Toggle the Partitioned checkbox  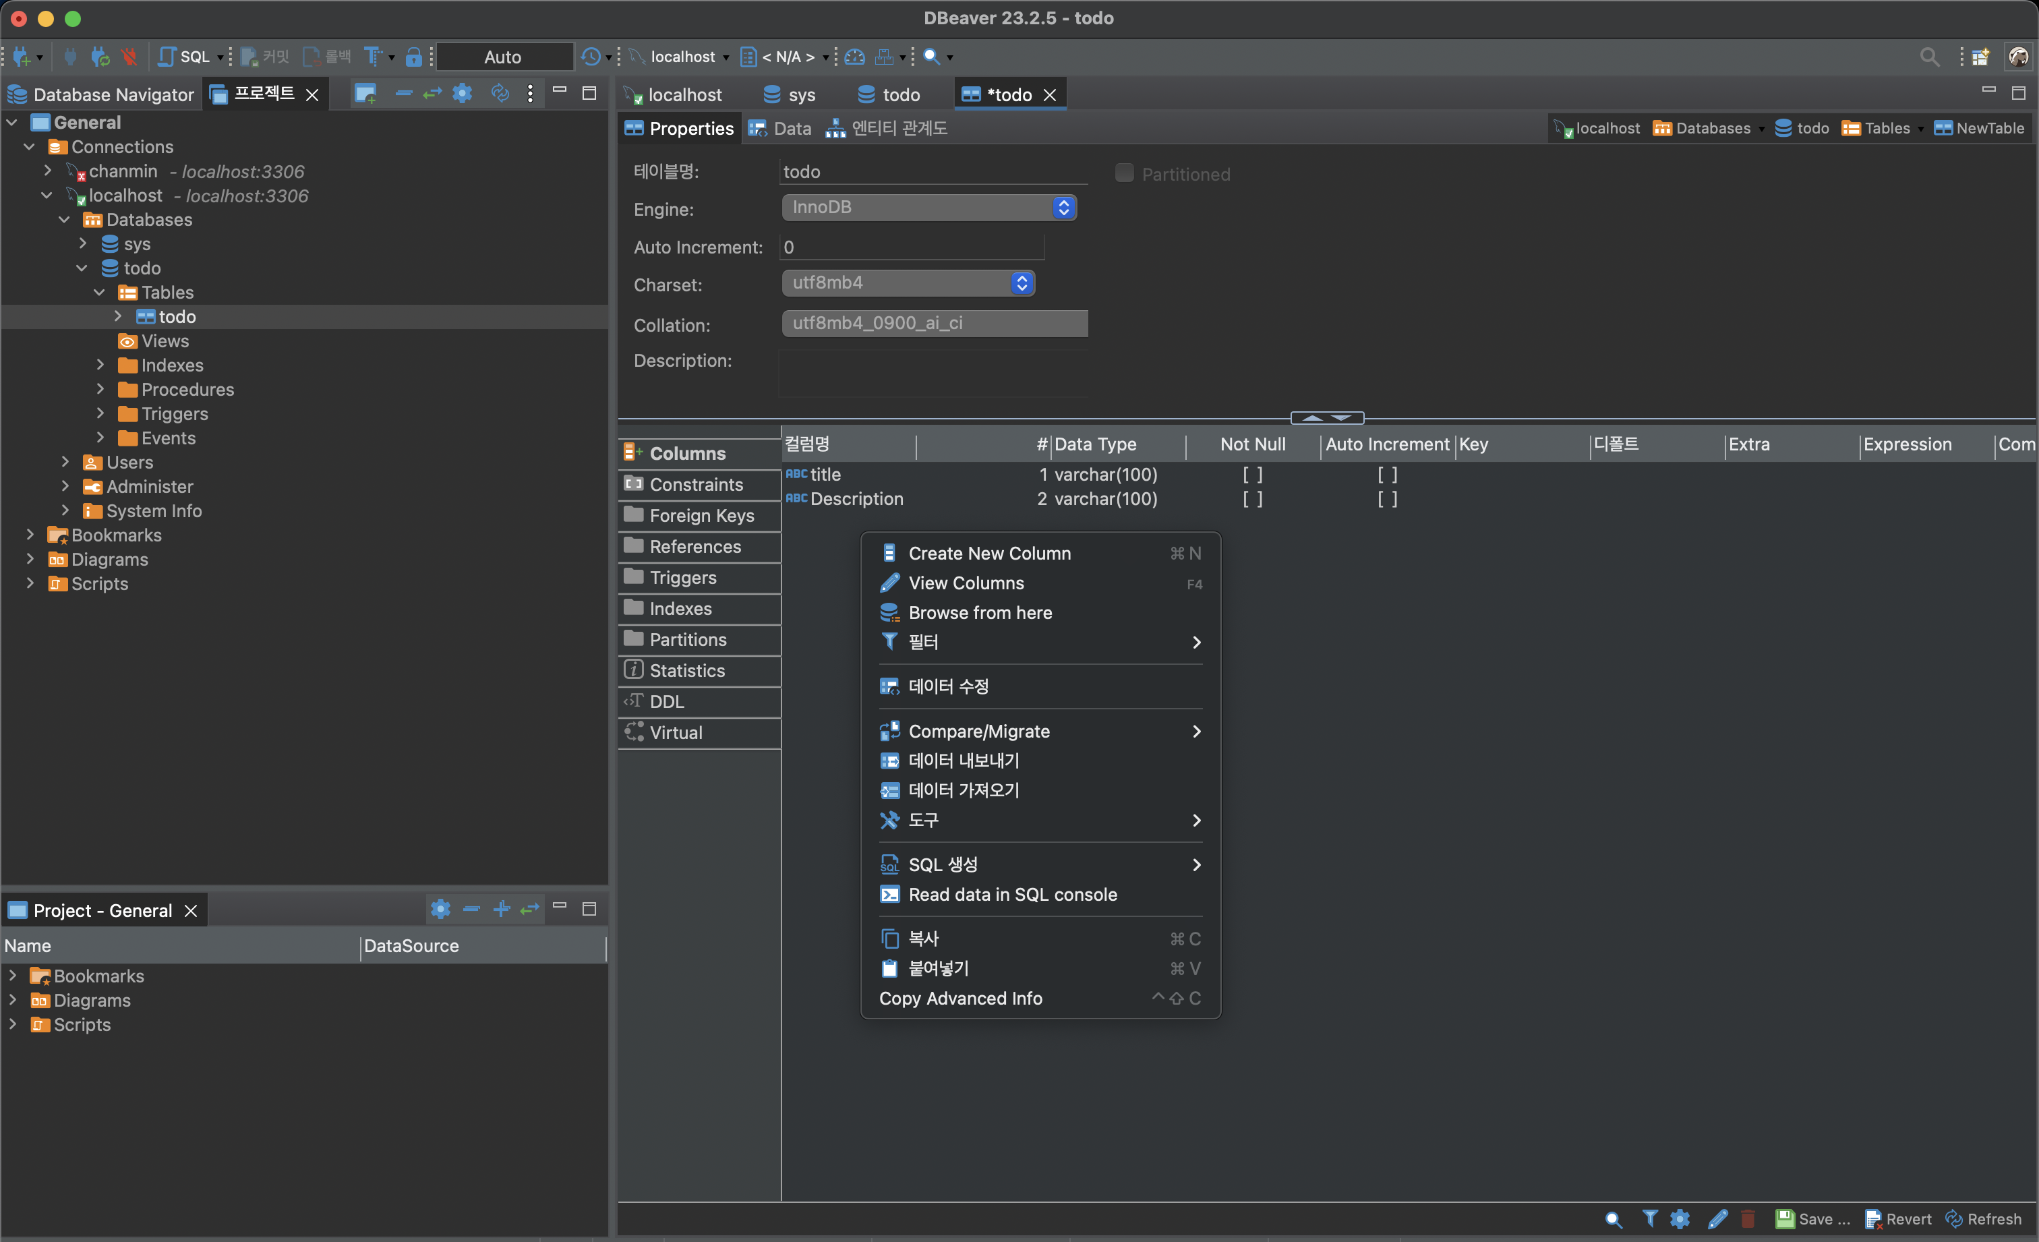coord(1124,173)
